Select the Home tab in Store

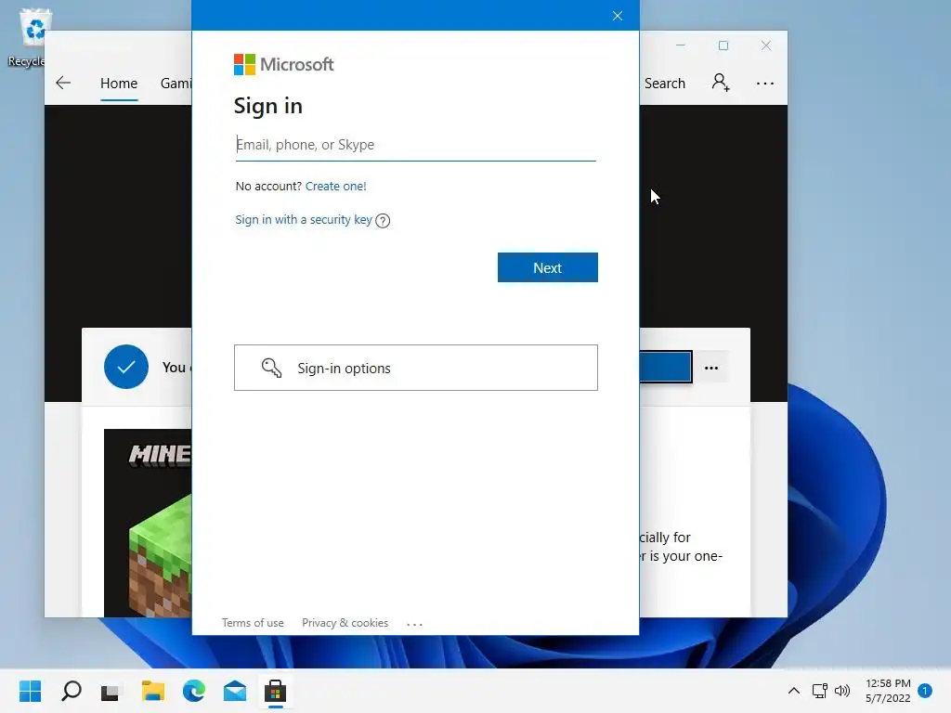click(119, 83)
